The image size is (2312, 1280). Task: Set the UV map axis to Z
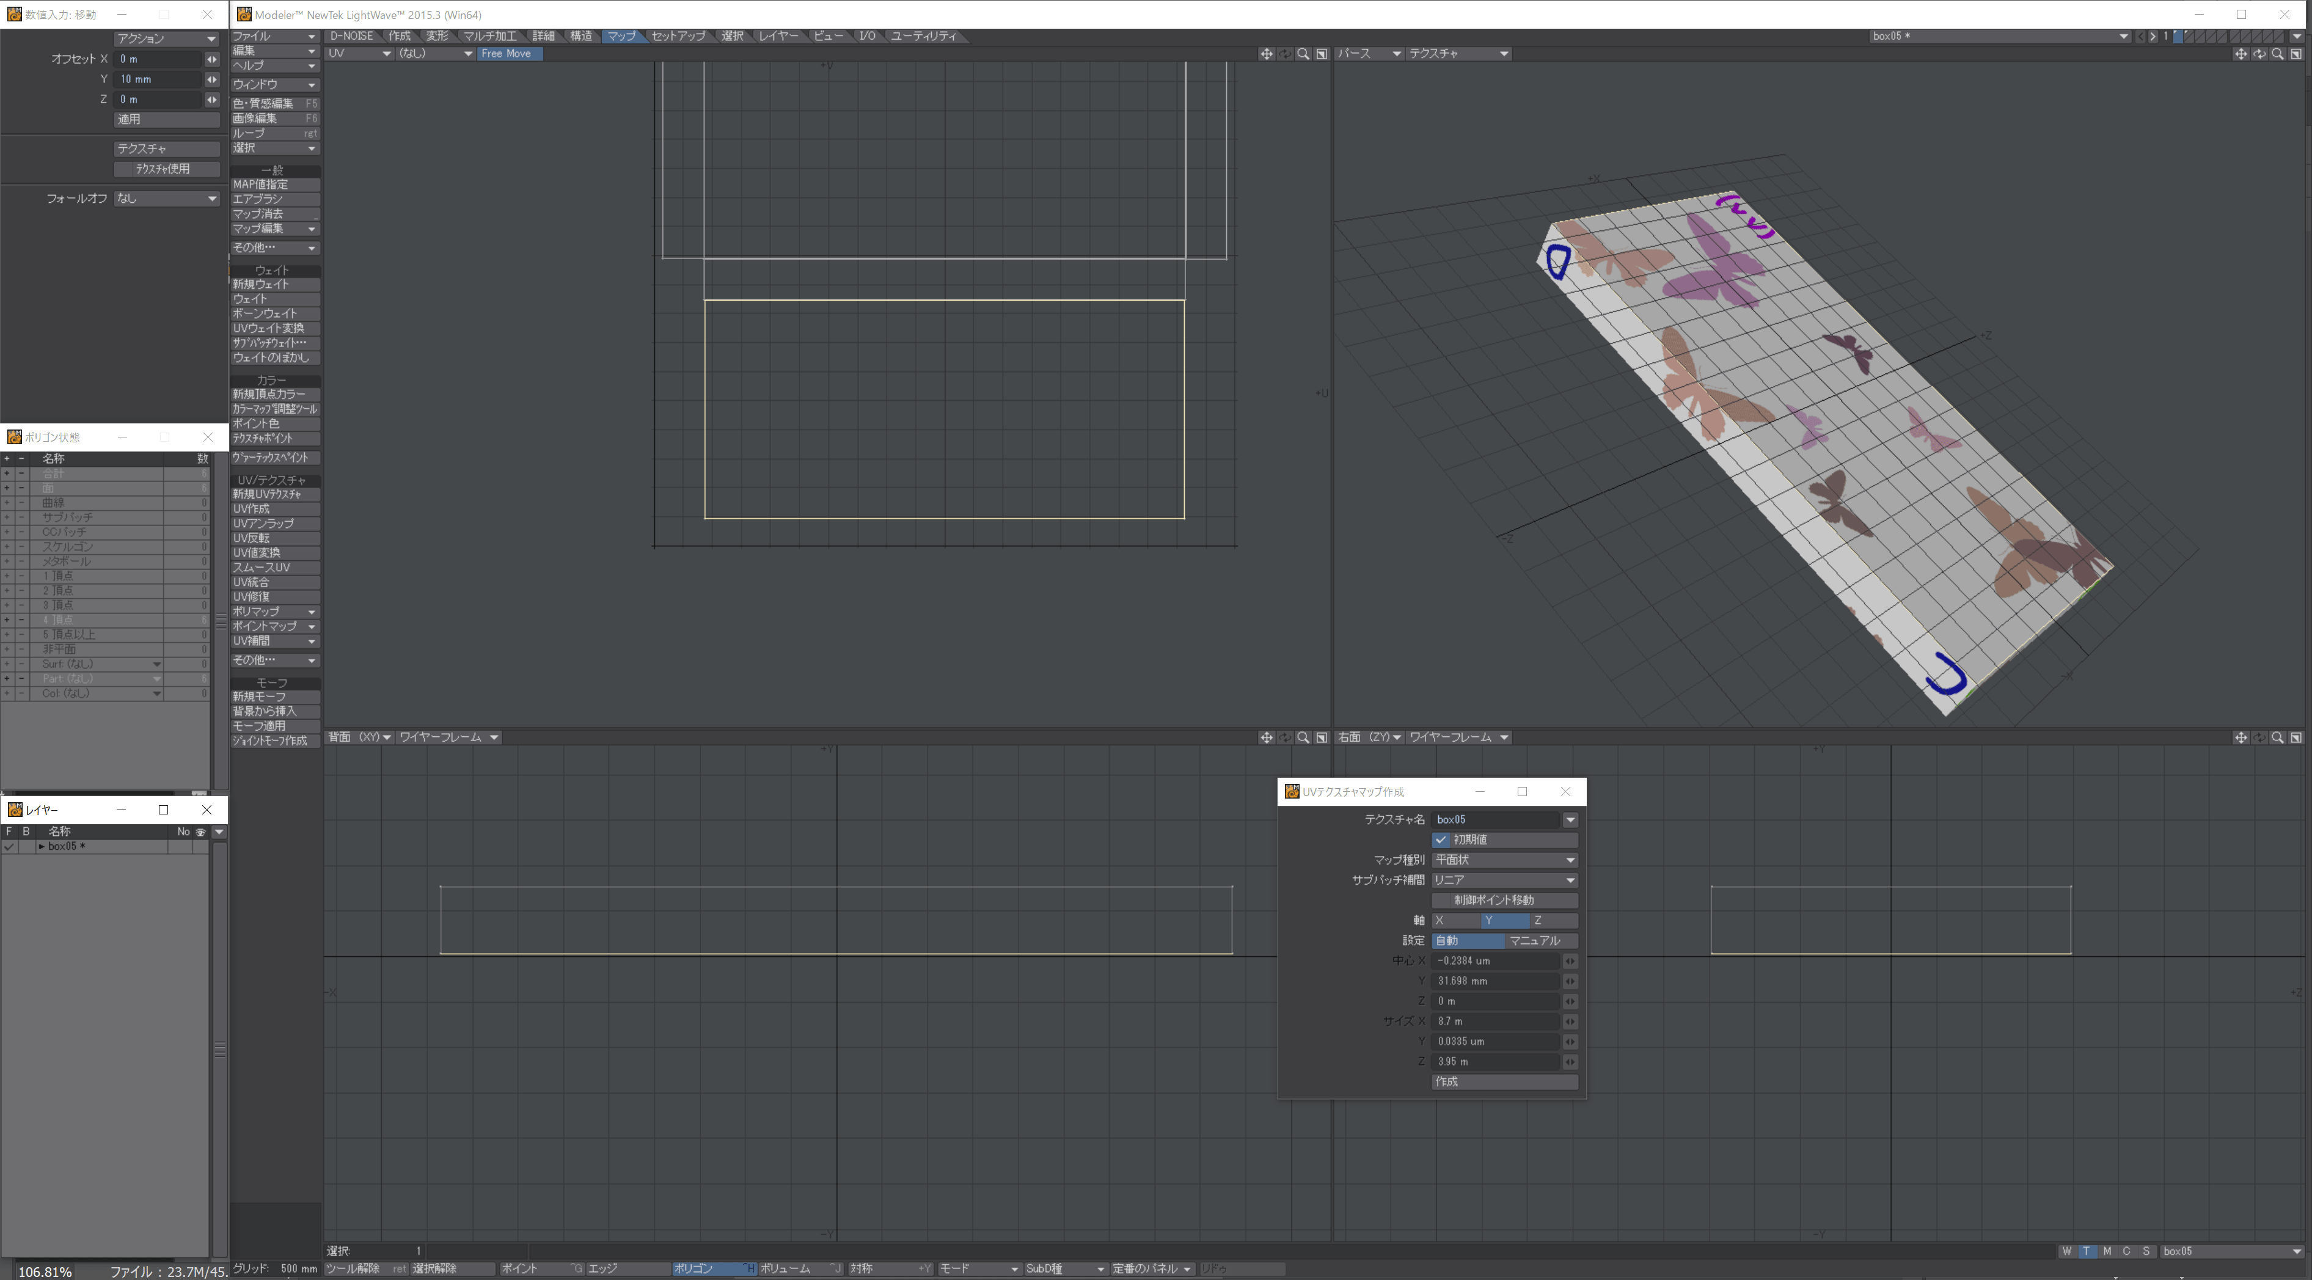click(x=1553, y=921)
